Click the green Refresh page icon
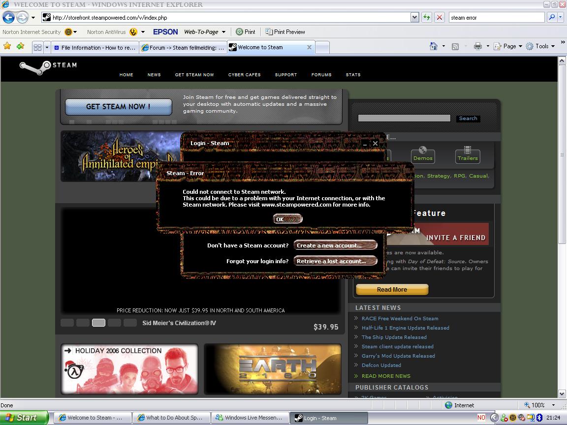This screenshot has width=567, height=425. 427,17
